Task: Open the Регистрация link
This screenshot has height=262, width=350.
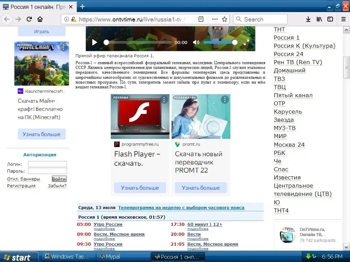Action: pyautogui.click(x=21, y=186)
